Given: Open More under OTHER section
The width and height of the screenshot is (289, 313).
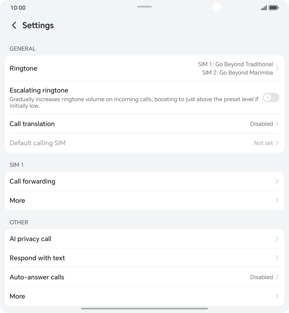Looking at the screenshot, I should [x=17, y=296].
